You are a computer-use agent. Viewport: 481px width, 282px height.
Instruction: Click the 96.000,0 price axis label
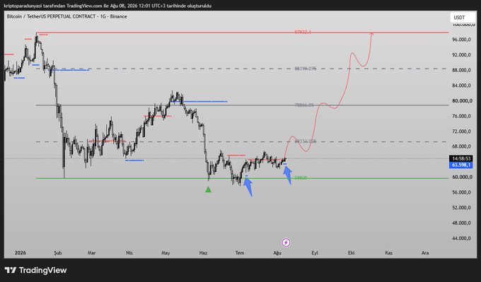click(461, 40)
